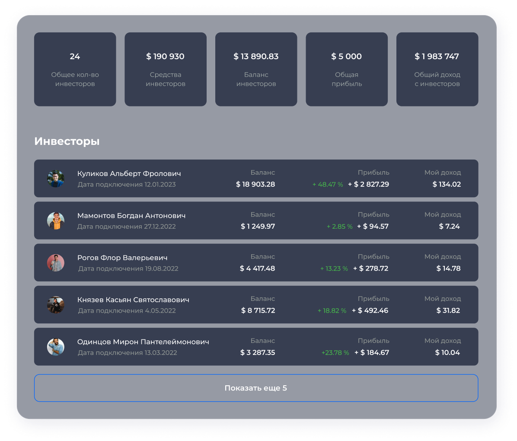Click profit amount + $ 492.46
The width and height of the screenshot is (517, 441).
[x=370, y=310]
